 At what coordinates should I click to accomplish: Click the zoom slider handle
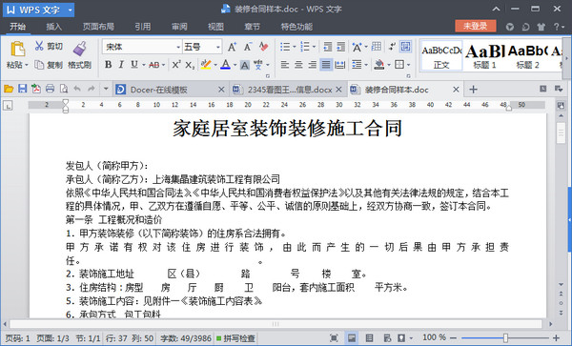505,338
